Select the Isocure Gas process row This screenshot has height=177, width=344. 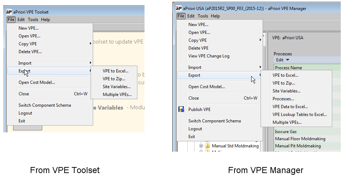286,132
